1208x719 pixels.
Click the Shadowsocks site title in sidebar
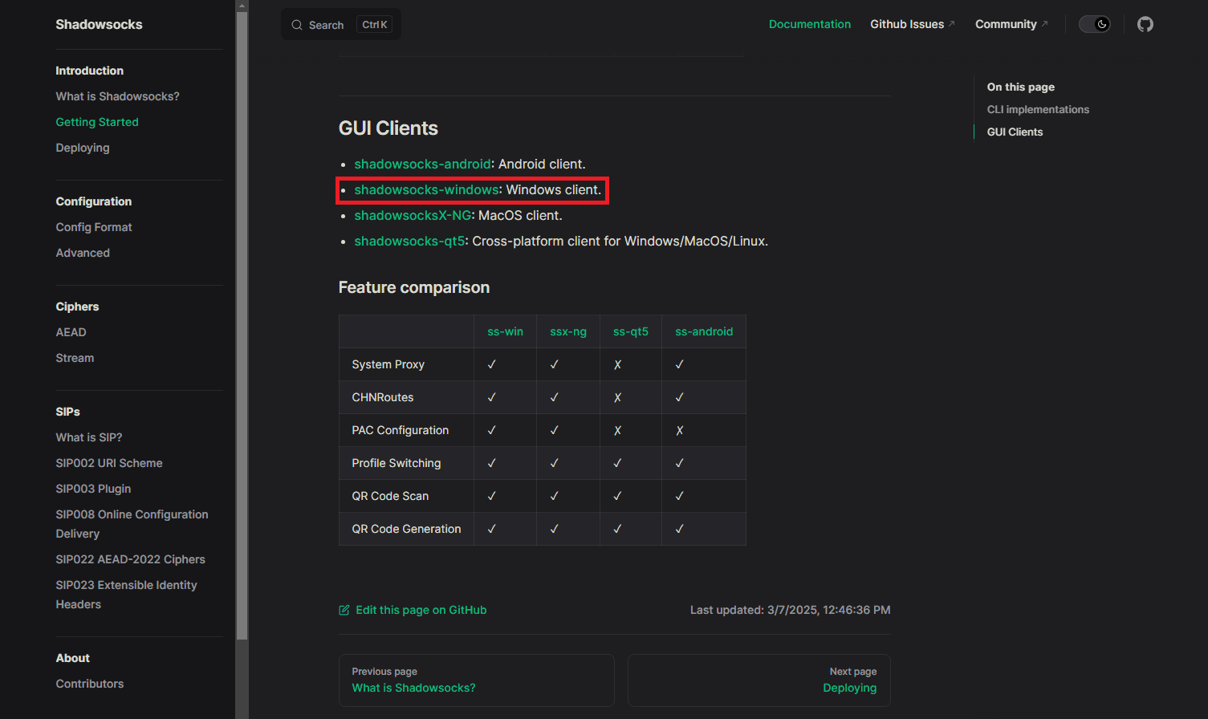click(99, 24)
